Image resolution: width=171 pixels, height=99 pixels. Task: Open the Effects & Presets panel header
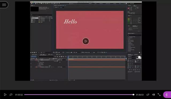(131, 33)
